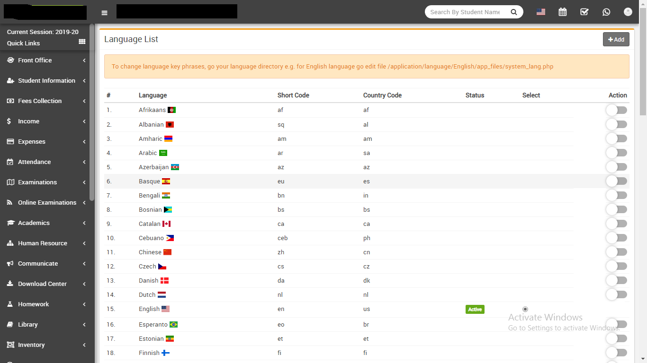Image resolution: width=647 pixels, height=363 pixels.
Task: Open the calendar icon in top bar
Action: tap(563, 12)
